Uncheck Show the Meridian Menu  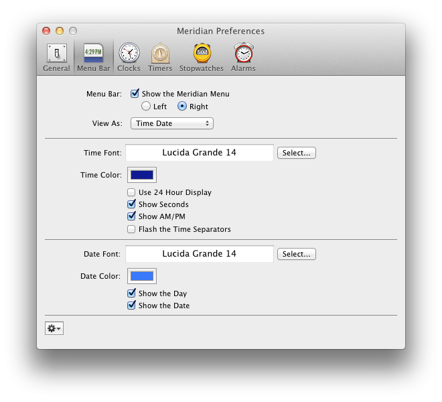[x=135, y=93]
